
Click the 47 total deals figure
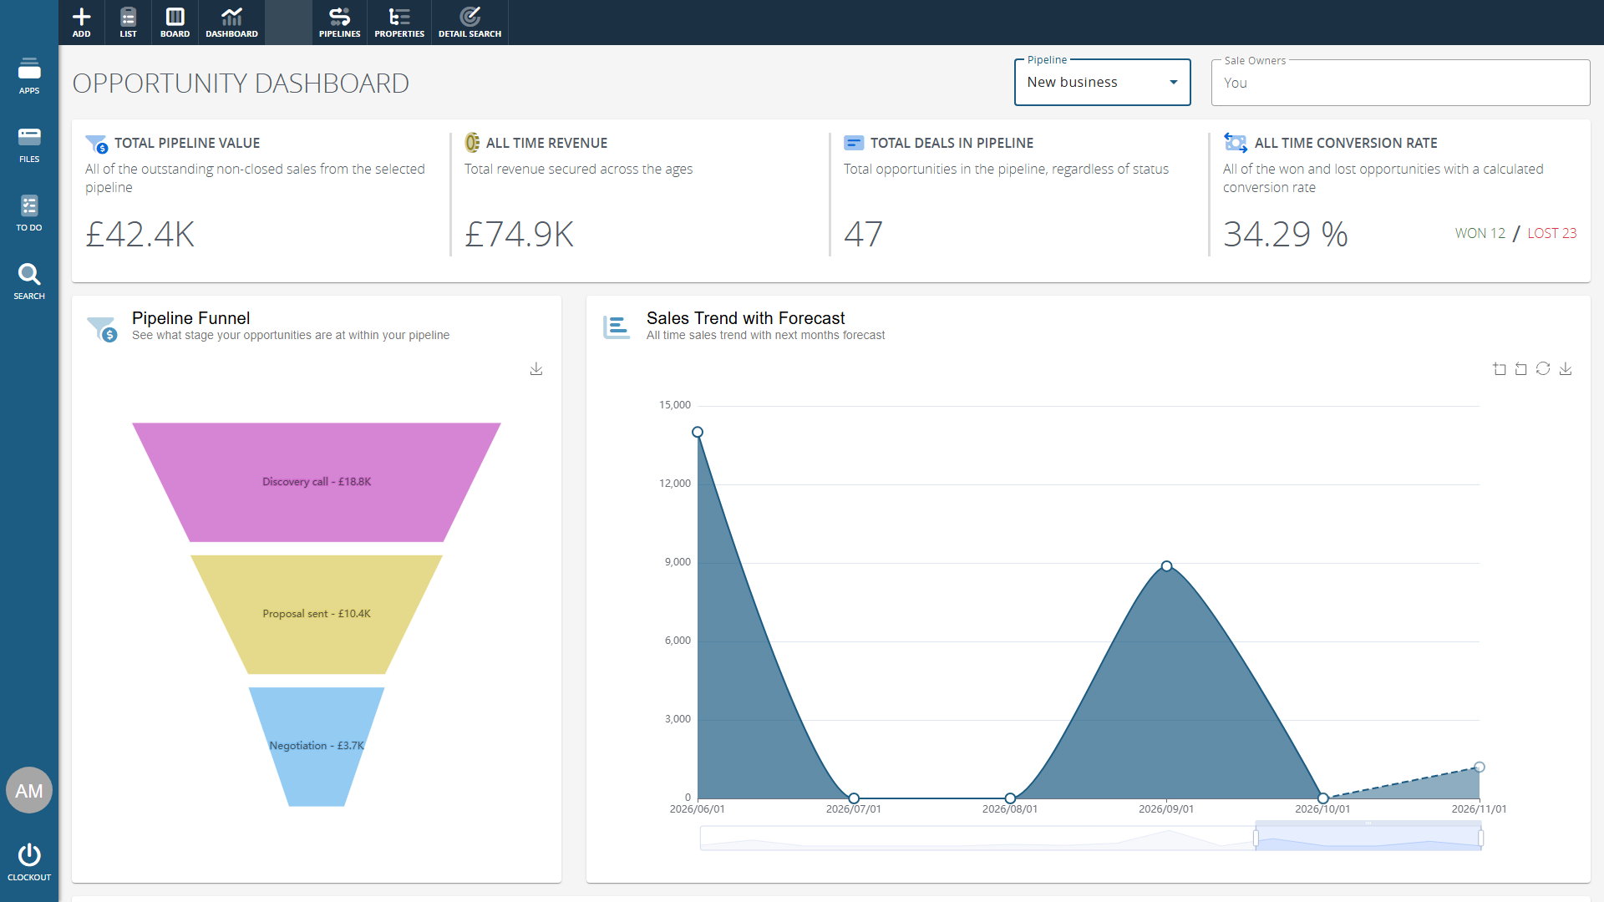[x=863, y=234]
